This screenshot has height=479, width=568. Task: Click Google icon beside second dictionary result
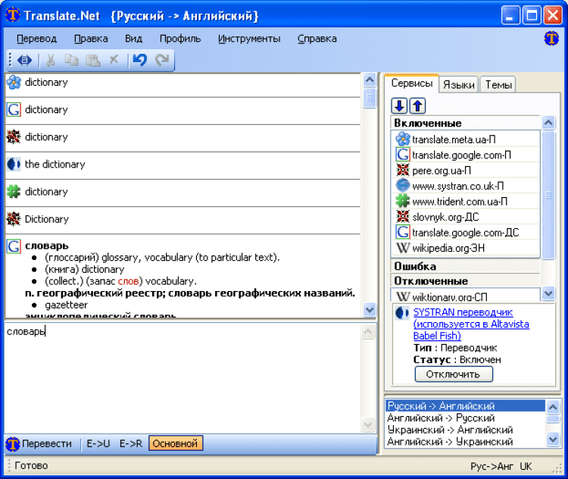click(x=14, y=109)
